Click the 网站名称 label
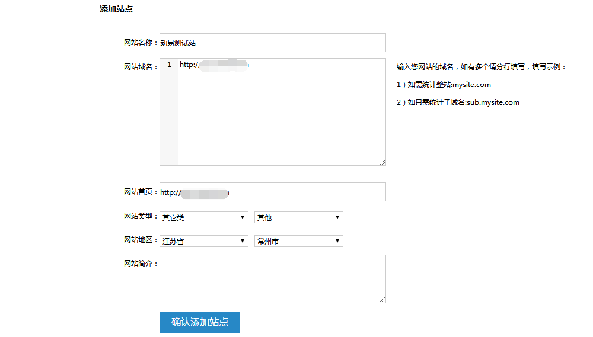Viewport: 593px width, 337px height. [x=140, y=43]
